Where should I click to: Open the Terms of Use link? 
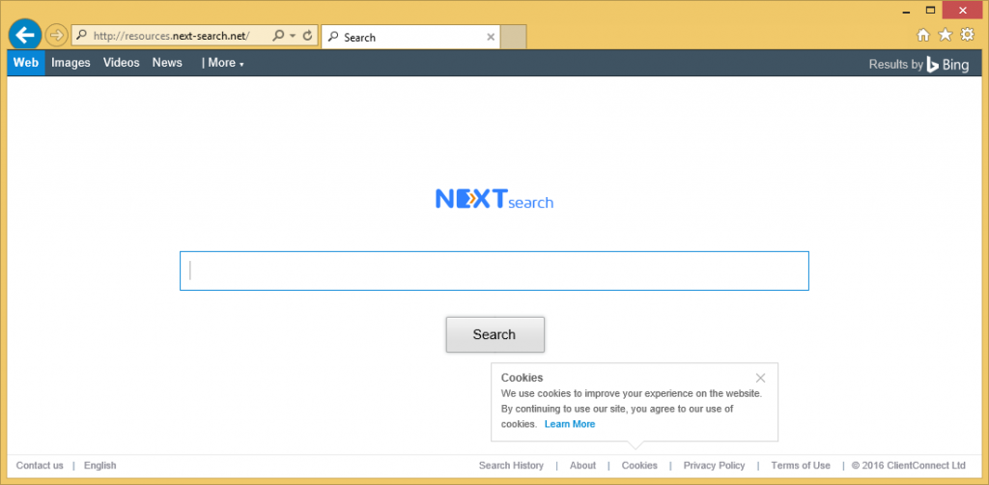pos(801,466)
